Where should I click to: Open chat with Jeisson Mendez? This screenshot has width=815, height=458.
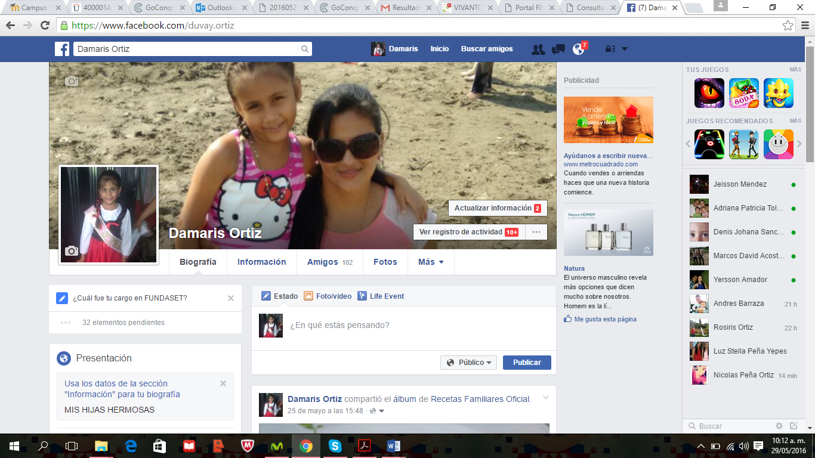742,184
